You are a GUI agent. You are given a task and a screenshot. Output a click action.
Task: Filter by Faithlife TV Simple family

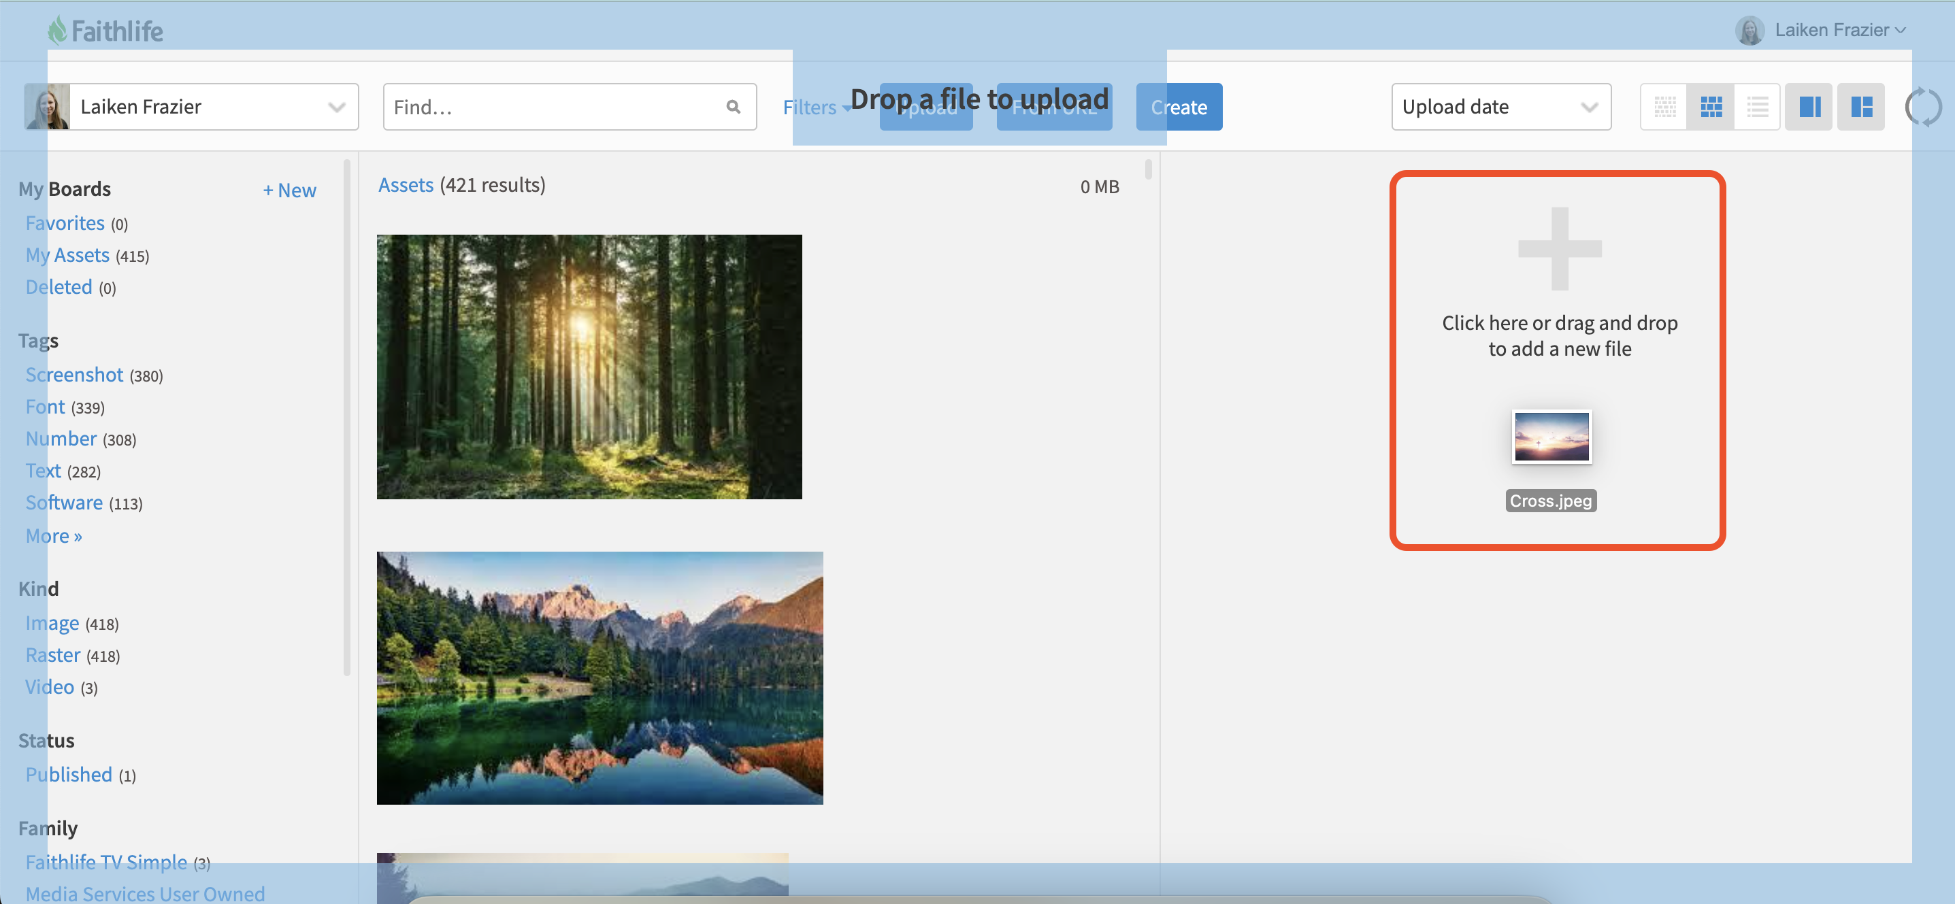106,863
